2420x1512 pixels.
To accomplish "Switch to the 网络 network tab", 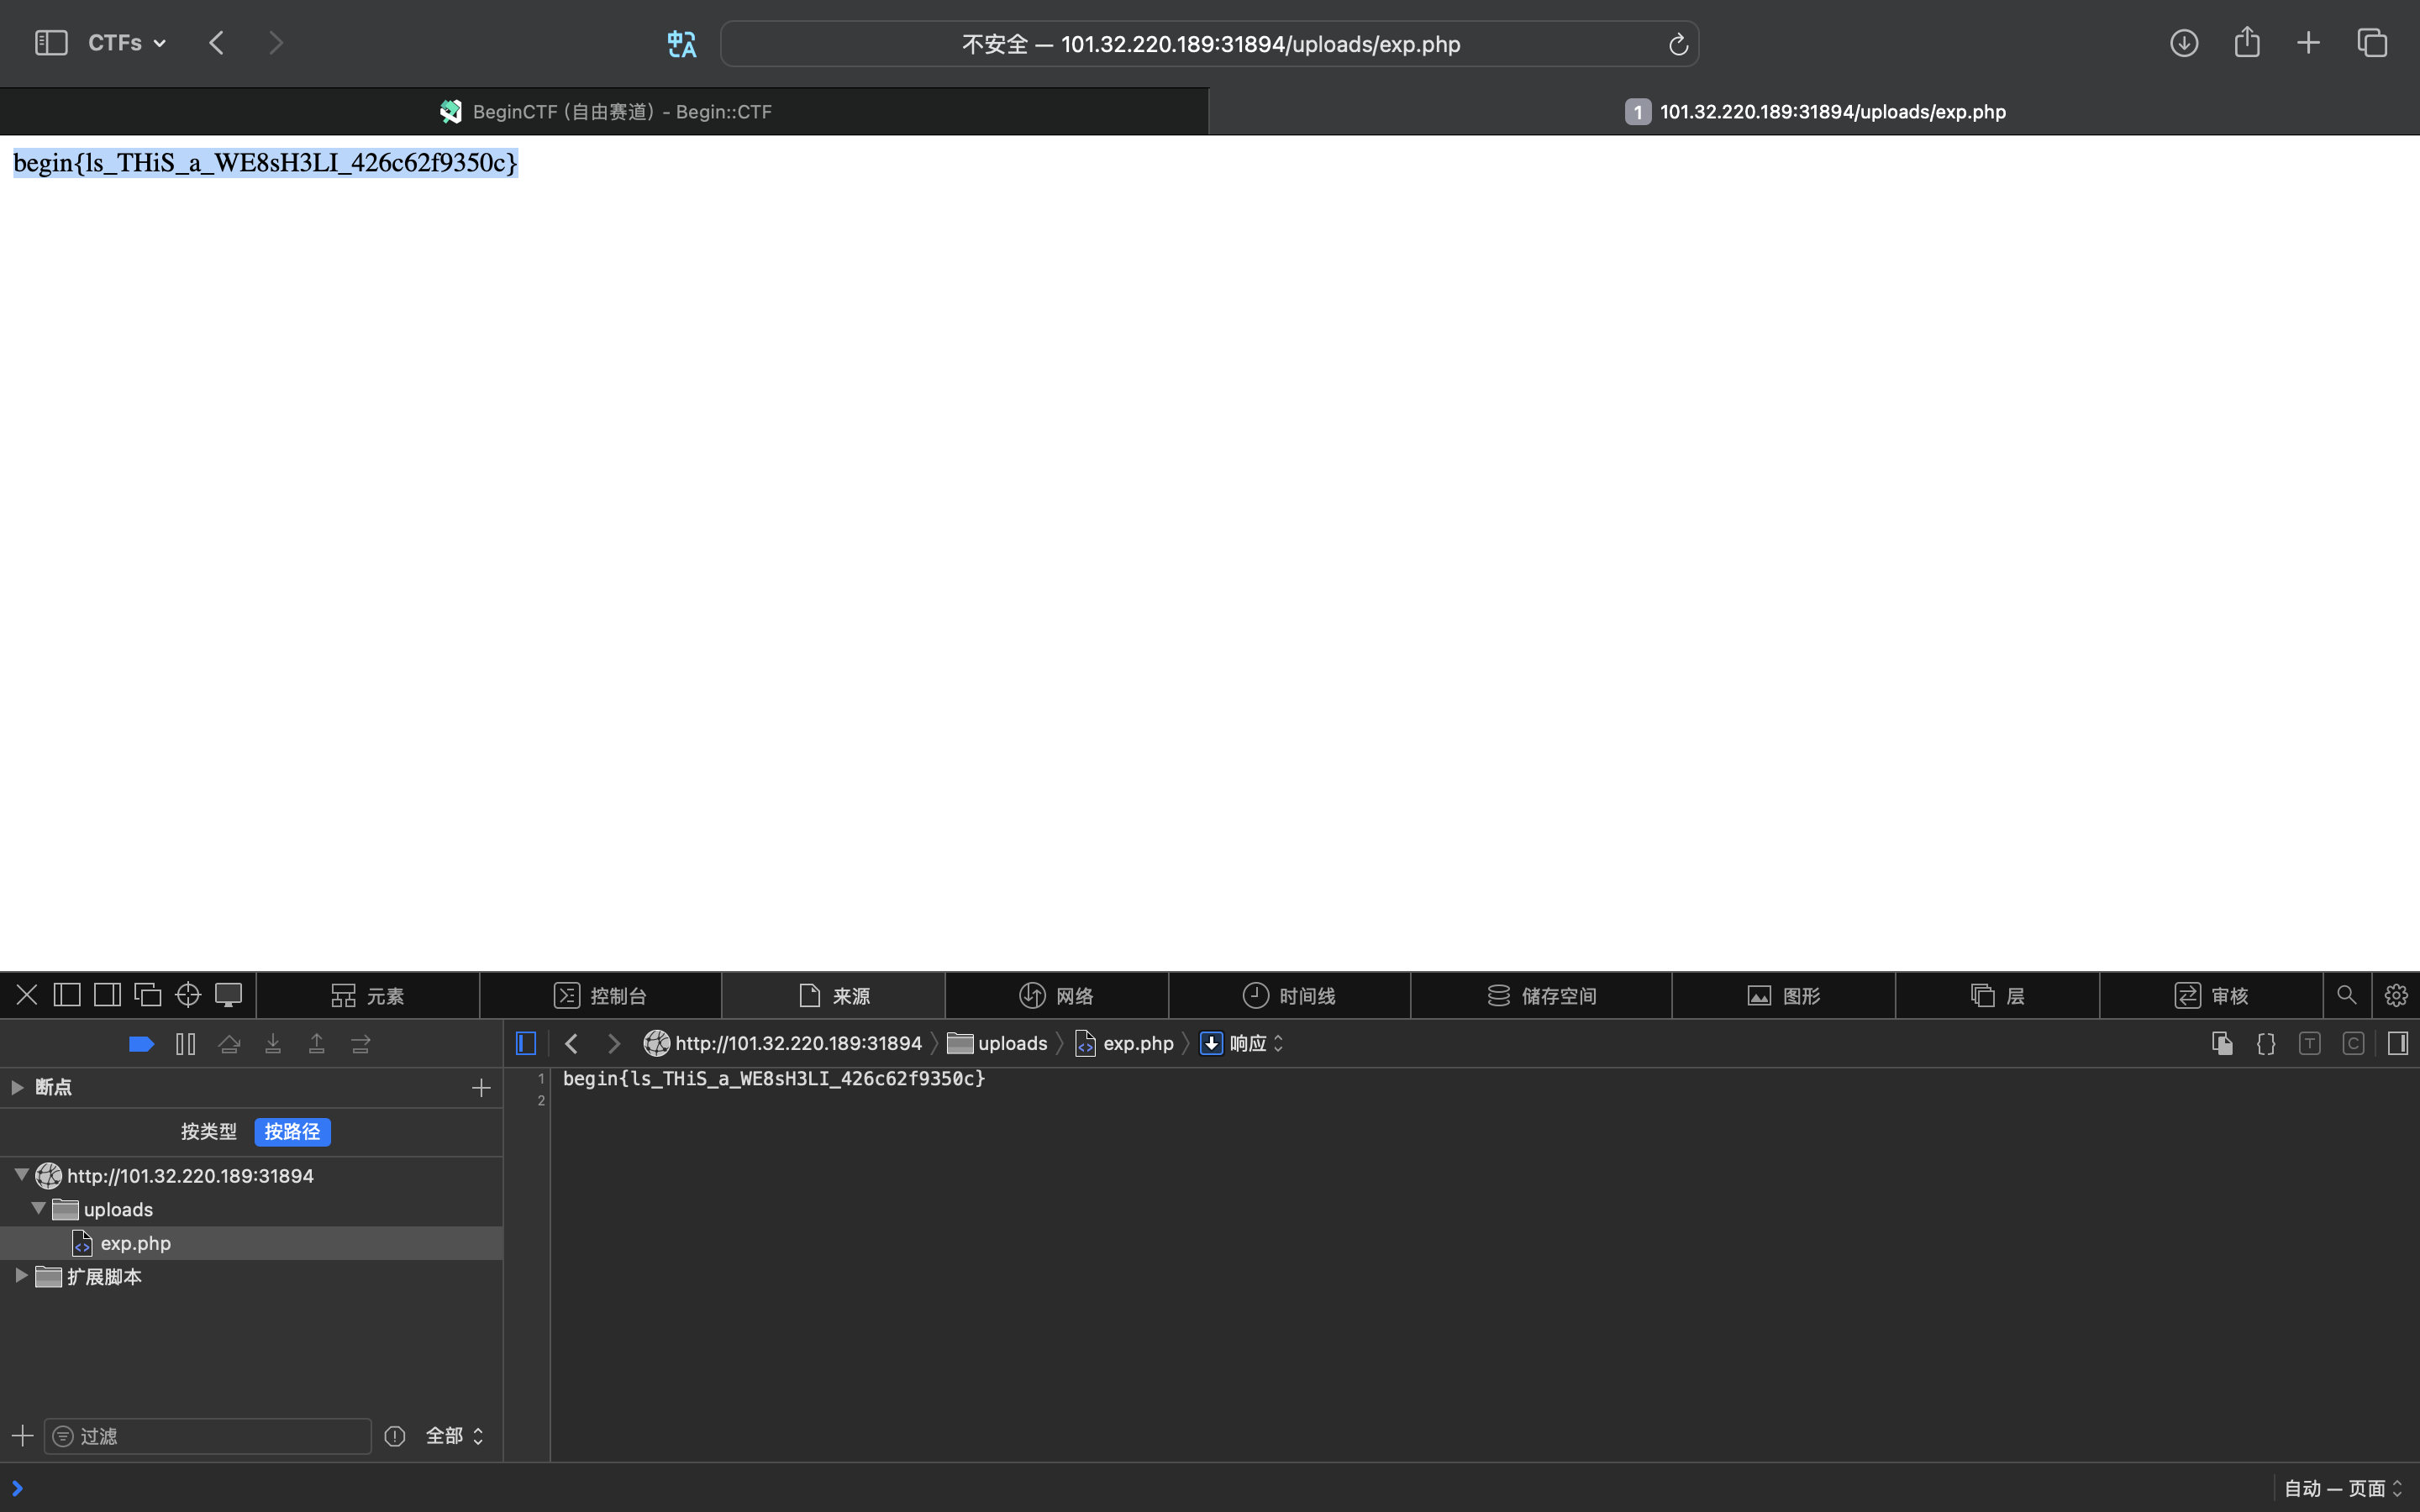I will 1056,995.
